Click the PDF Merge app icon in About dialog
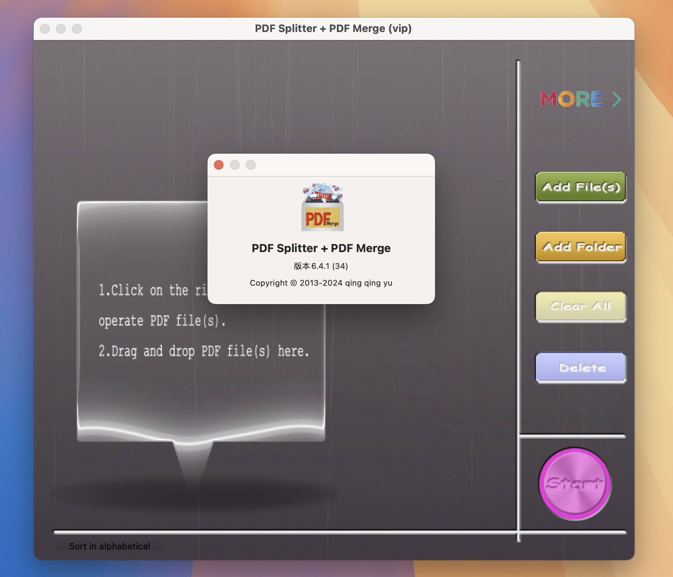Screen dimensions: 673x577 [322, 207]
